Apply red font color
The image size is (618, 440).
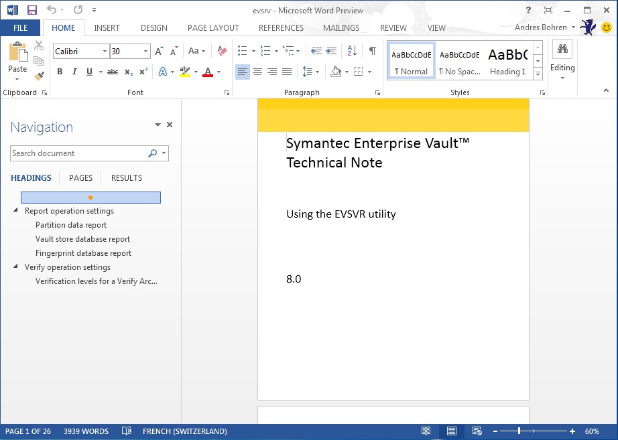coord(208,72)
